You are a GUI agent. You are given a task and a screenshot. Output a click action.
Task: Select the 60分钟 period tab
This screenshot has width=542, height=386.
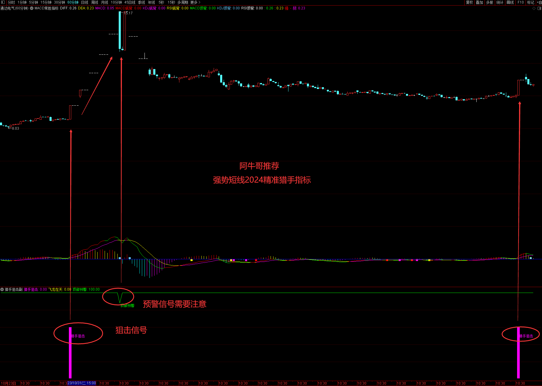(x=73, y=2)
